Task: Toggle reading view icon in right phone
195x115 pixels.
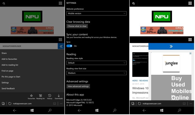Action: [184, 104]
